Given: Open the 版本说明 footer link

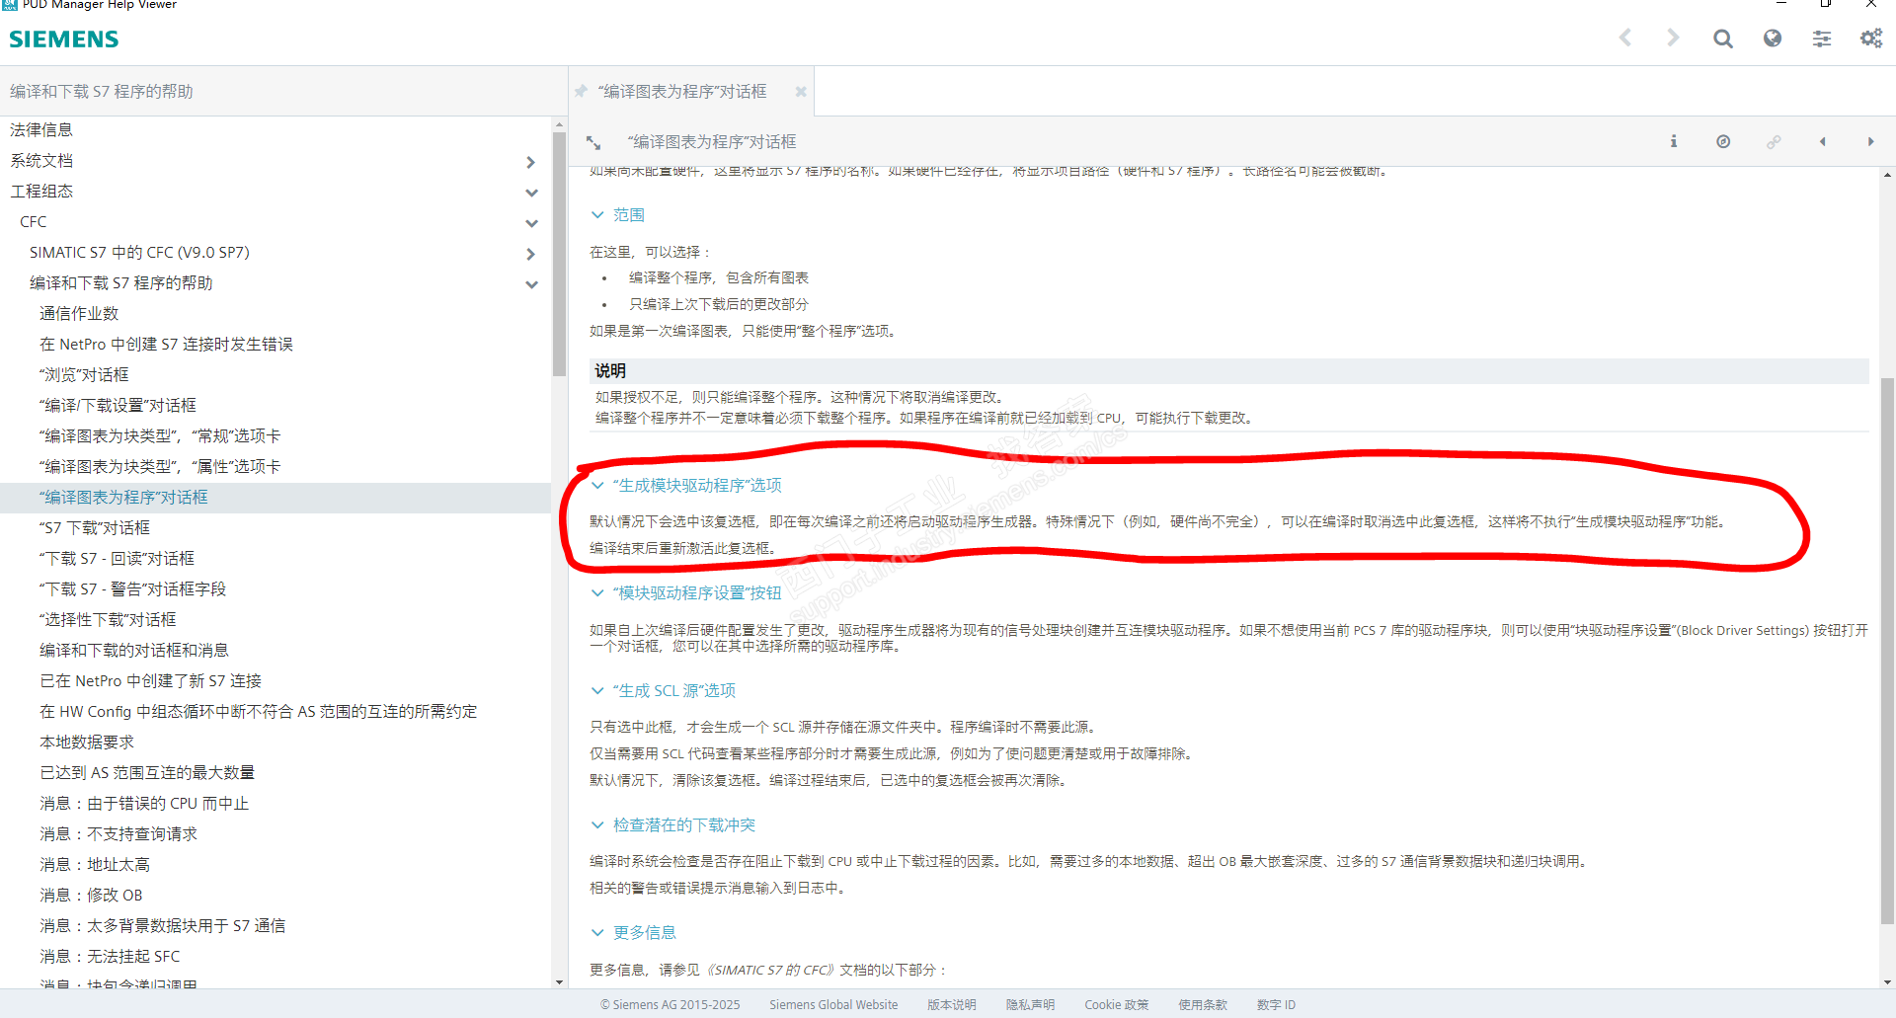Looking at the screenshot, I should coord(951,1004).
